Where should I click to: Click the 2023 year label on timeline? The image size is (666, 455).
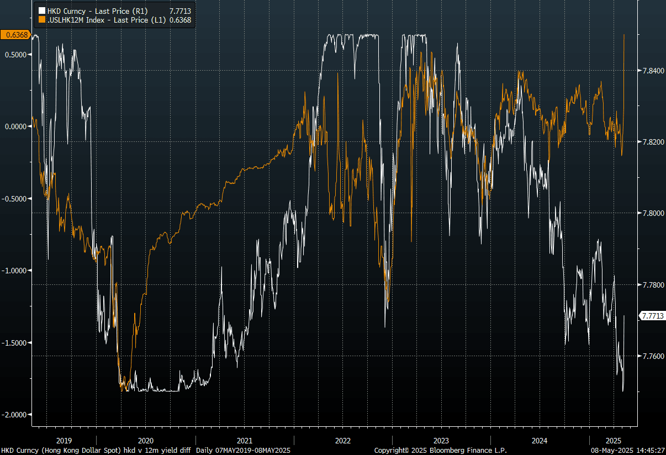[441, 441]
